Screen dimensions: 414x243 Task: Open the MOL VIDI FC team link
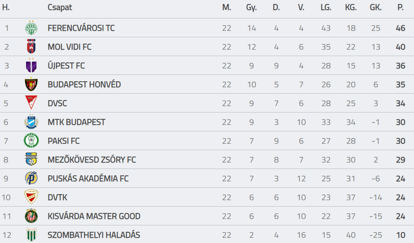69,47
